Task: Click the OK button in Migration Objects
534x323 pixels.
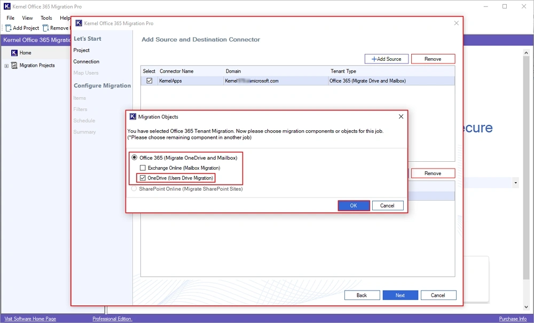Action: 353,206
